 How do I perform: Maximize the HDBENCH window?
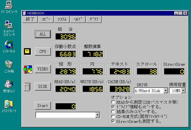pos(180,13)
